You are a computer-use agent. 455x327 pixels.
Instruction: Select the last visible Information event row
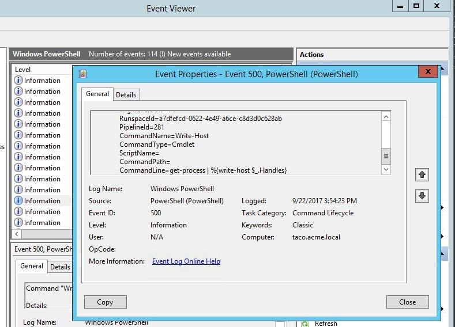(x=40, y=223)
